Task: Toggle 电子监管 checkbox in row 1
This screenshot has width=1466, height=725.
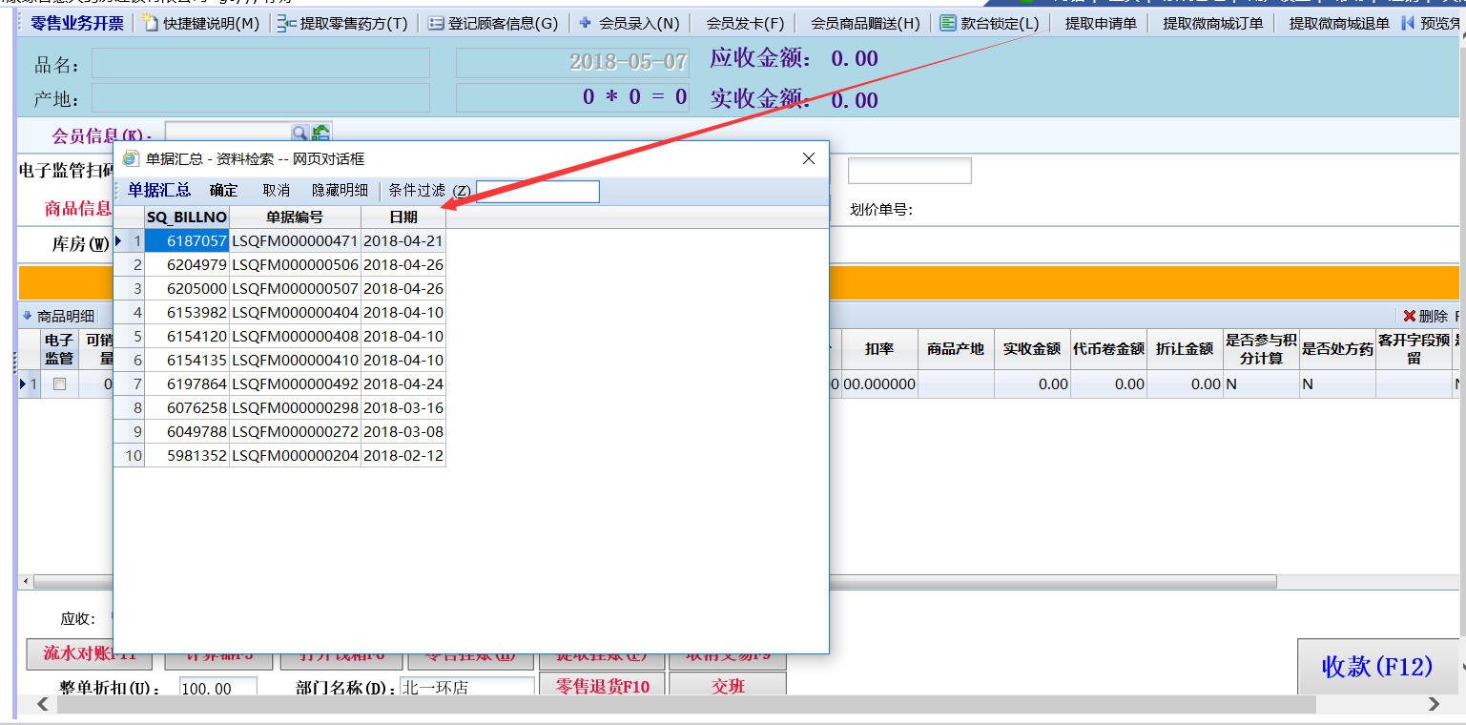Action: click(x=59, y=384)
